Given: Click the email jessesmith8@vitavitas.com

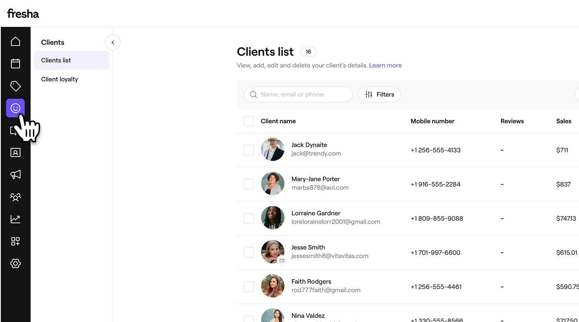Looking at the screenshot, I should [x=330, y=256].
